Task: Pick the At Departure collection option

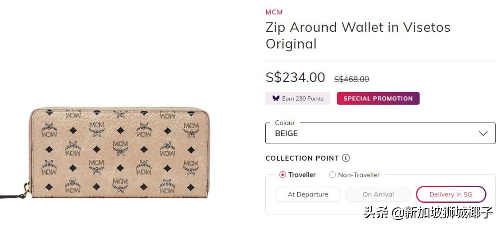Action: 308,195
